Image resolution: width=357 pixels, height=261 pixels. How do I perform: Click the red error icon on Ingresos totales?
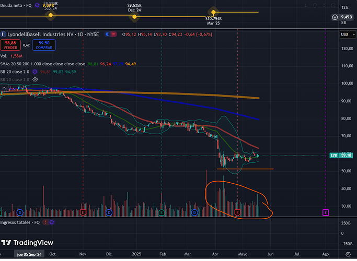(x=45, y=222)
